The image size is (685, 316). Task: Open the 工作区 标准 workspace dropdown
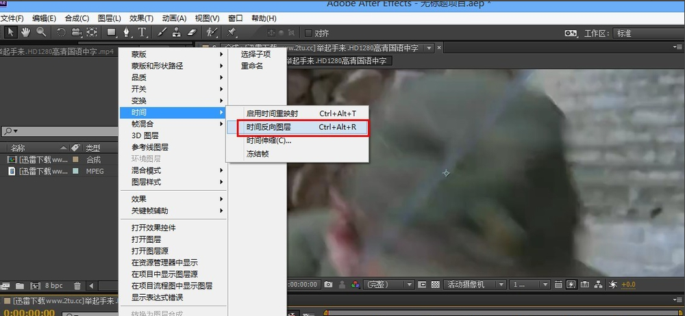click(648, 33)
